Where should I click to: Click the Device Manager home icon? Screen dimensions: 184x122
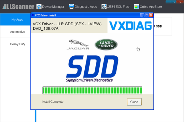click(39, 7)
